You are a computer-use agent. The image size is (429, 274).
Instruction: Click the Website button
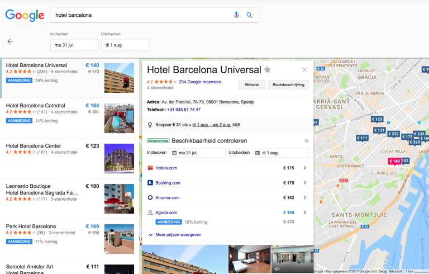click(252, 84)
